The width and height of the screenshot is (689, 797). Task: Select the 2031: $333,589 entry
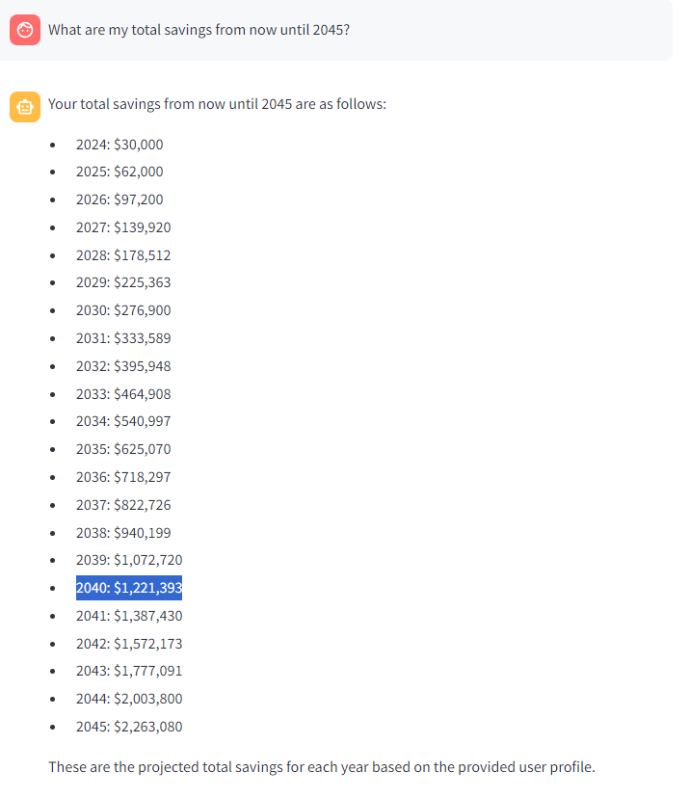(123, 338)
